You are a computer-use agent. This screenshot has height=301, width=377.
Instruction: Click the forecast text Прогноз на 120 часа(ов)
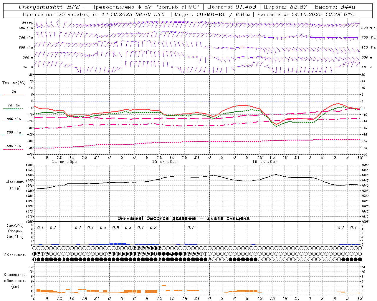pyautogui.click(x=57, y=14)
